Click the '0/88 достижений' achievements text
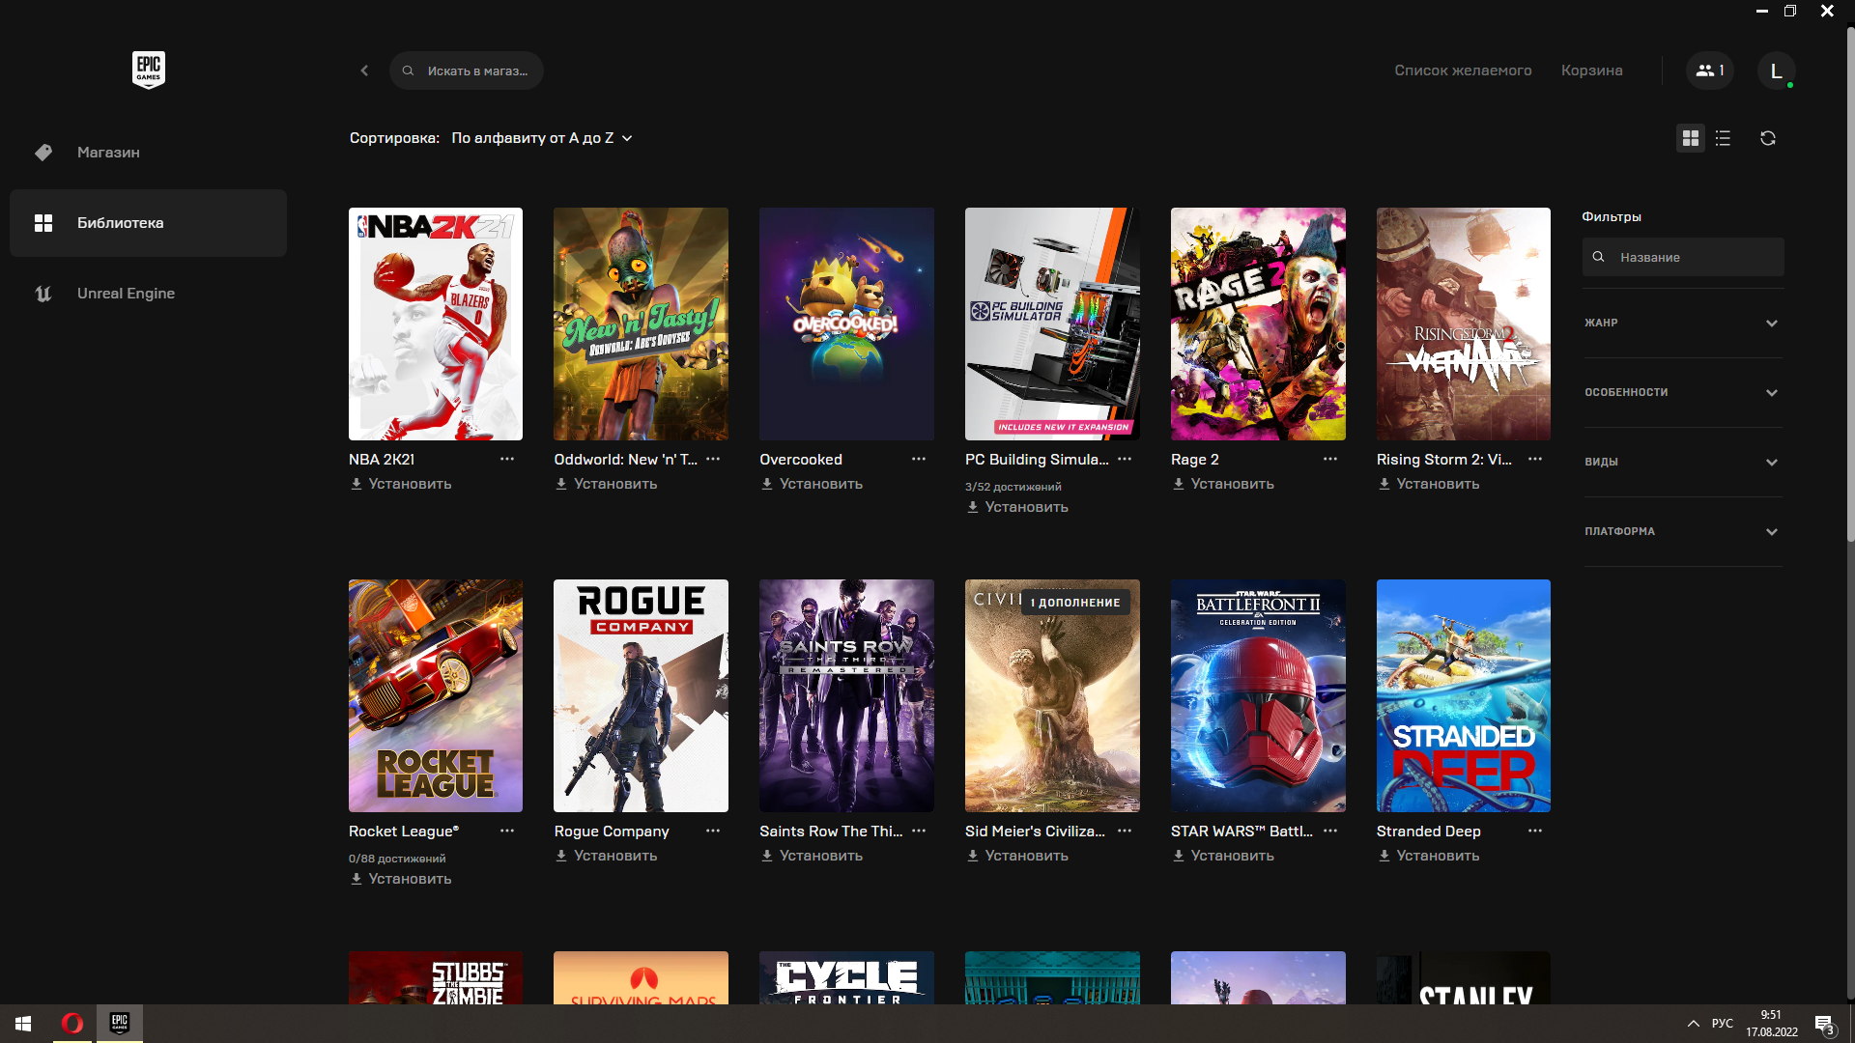The width and height of the screenshot is (1855, 1043). click(397, 859)
